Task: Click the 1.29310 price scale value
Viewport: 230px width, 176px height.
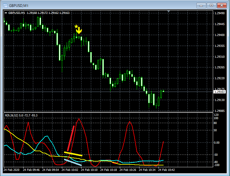Action: click(x=219, y=57)
